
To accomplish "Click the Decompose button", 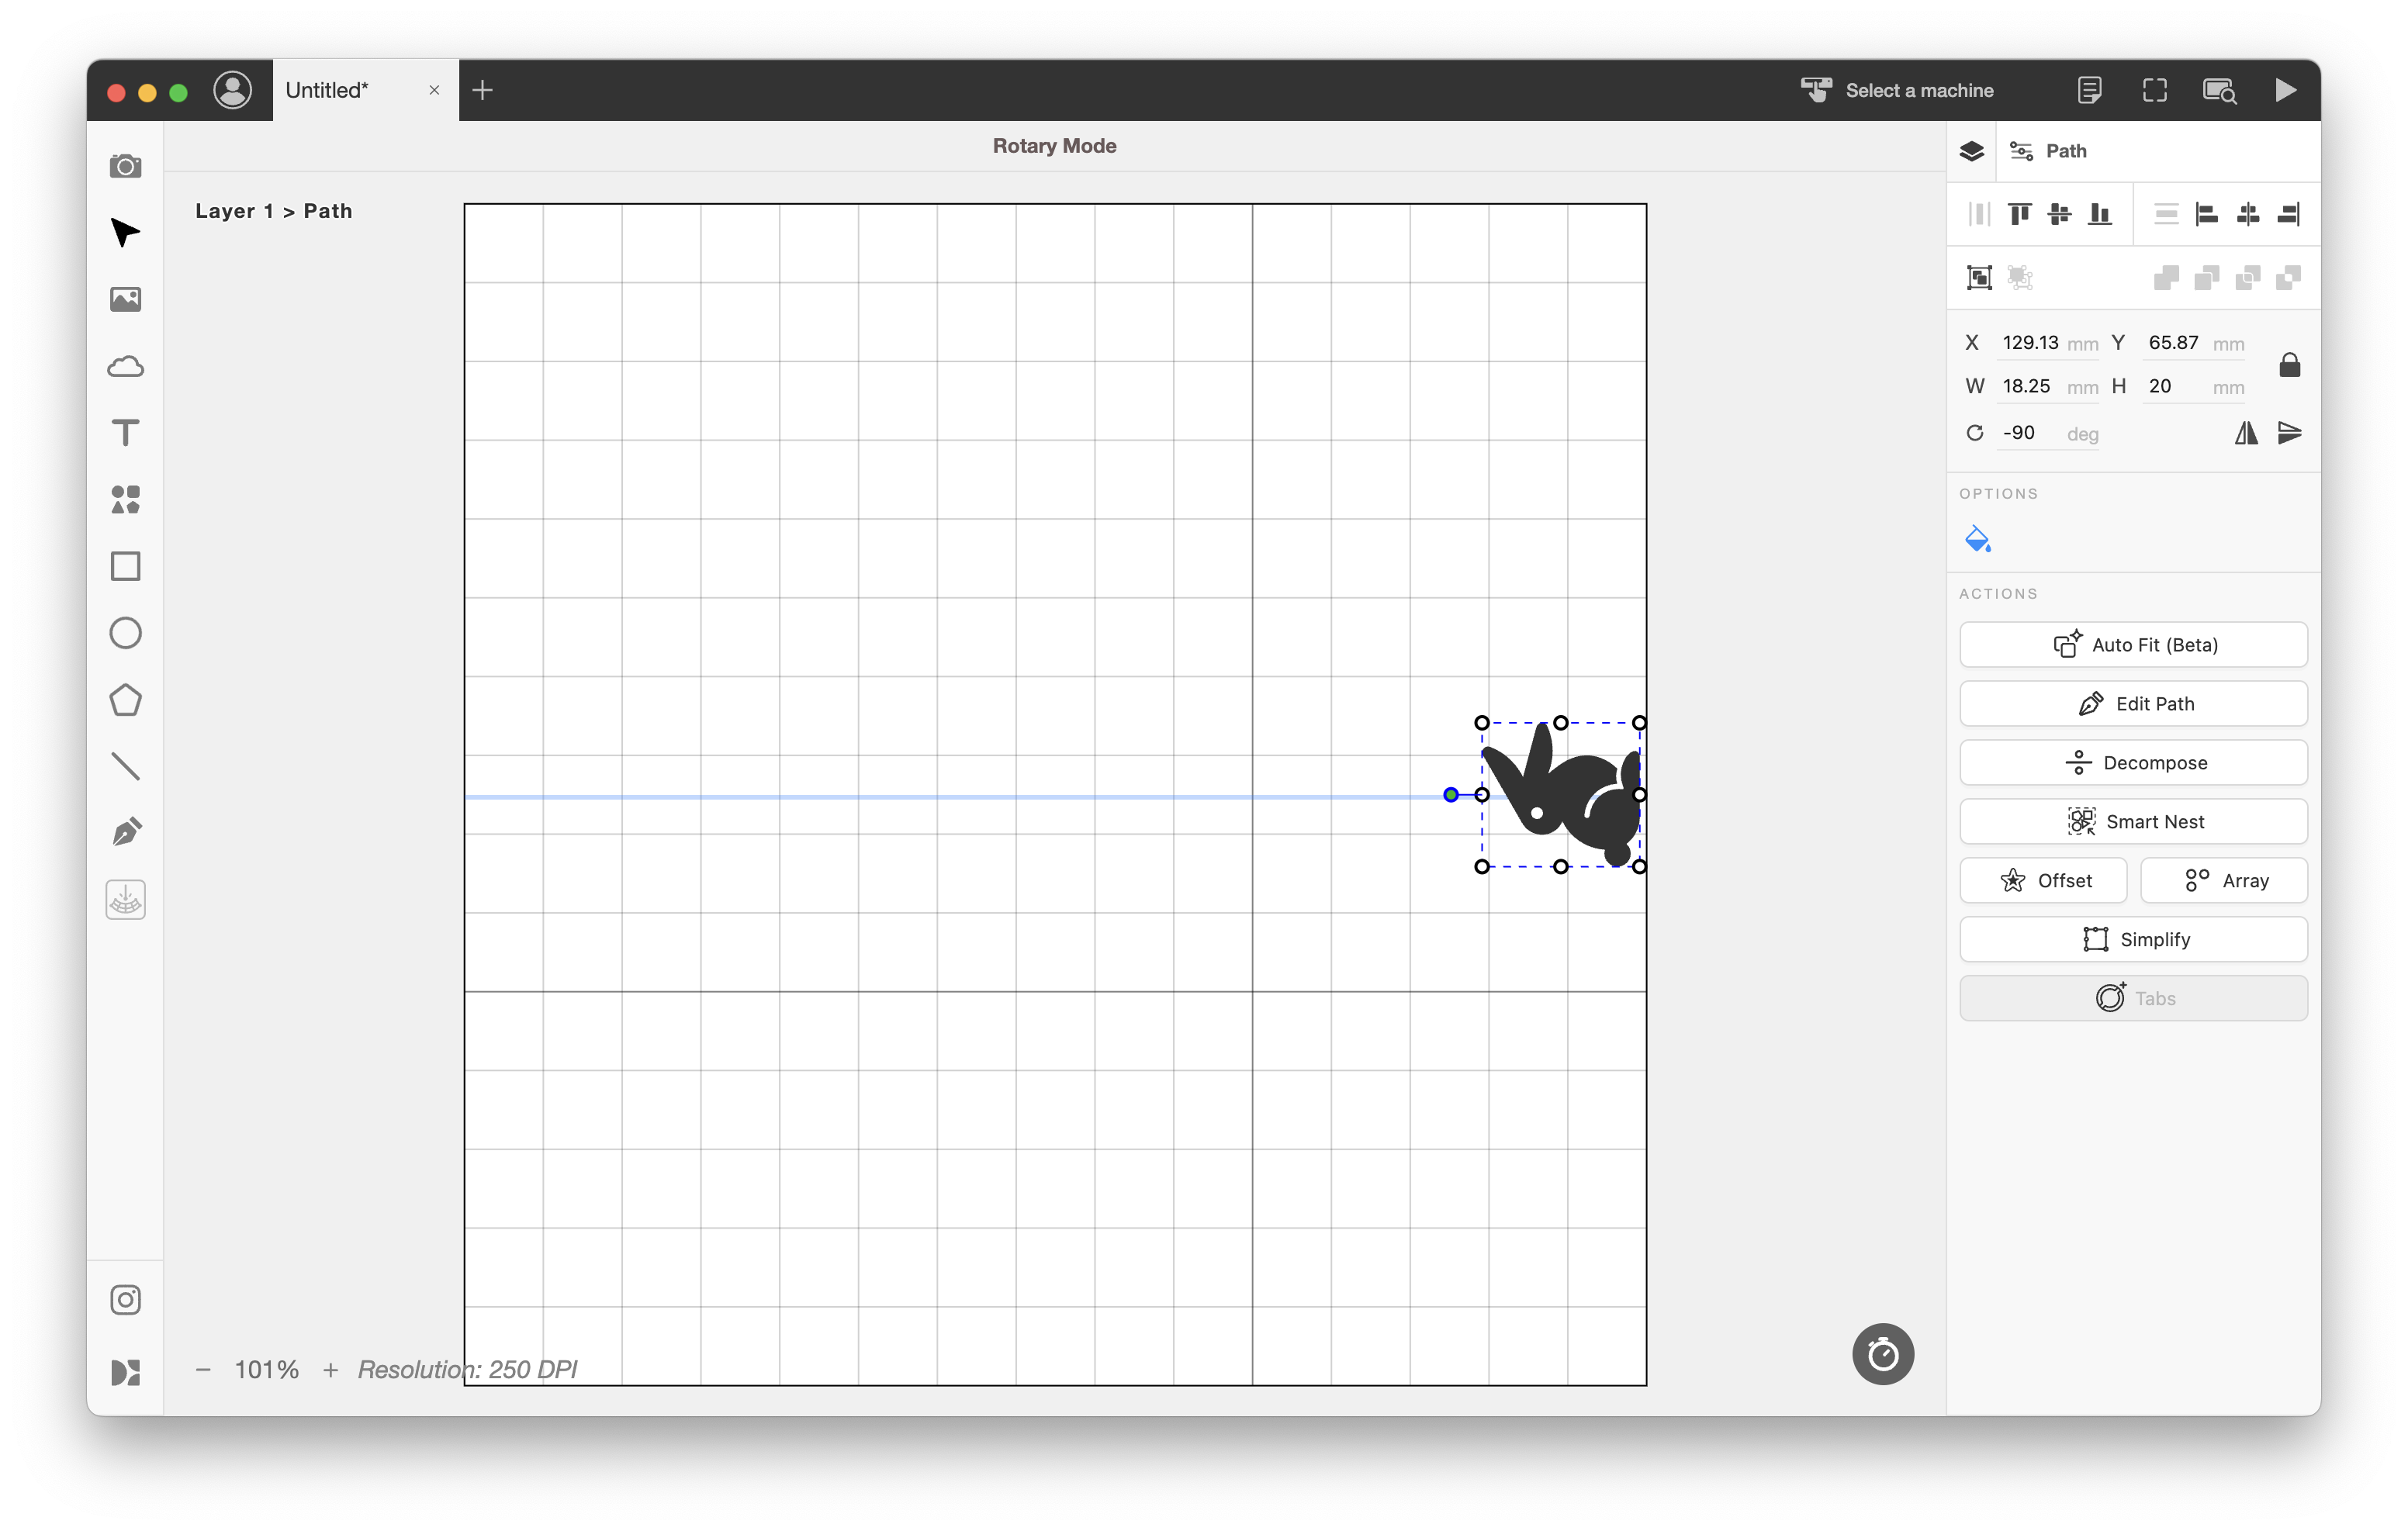I will pos(2133,763).
